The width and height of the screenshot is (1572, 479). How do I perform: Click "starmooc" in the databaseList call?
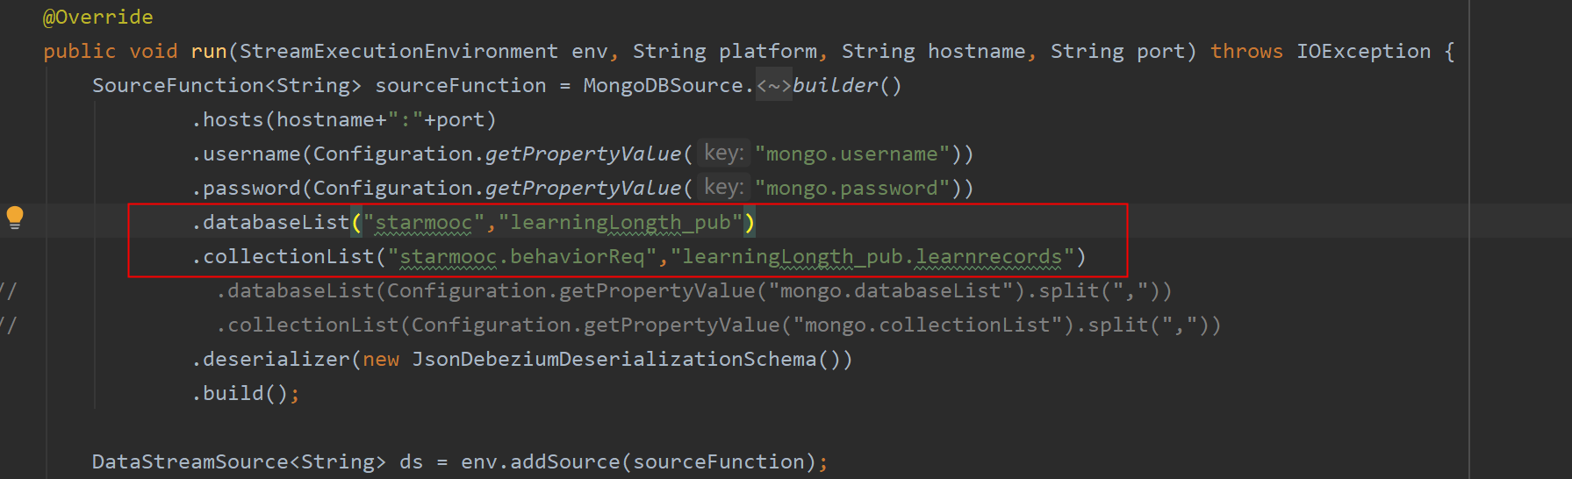point(423,223)
